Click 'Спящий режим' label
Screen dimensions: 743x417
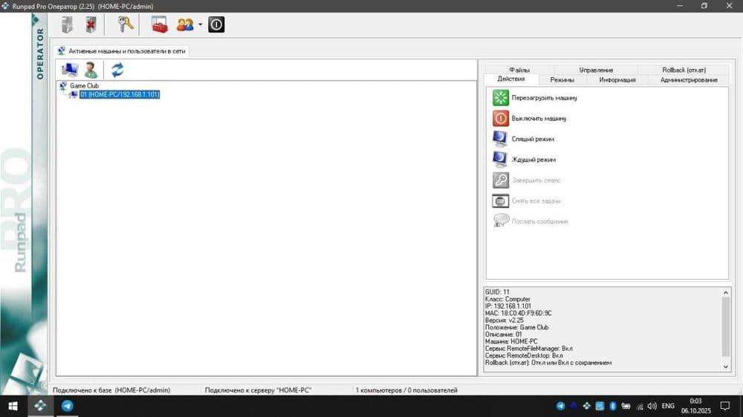[533, 139]
